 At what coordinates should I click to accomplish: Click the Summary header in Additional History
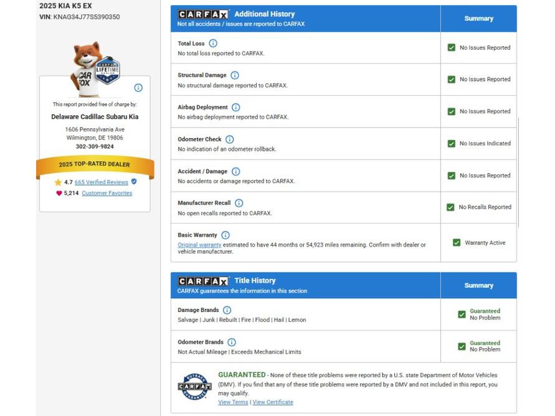click(x=478, y=19)
